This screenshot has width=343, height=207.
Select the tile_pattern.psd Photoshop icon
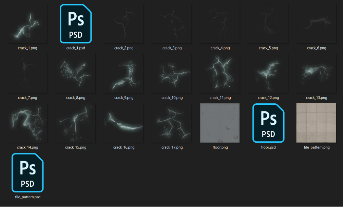pyautogui.click(x=27, y=173)
